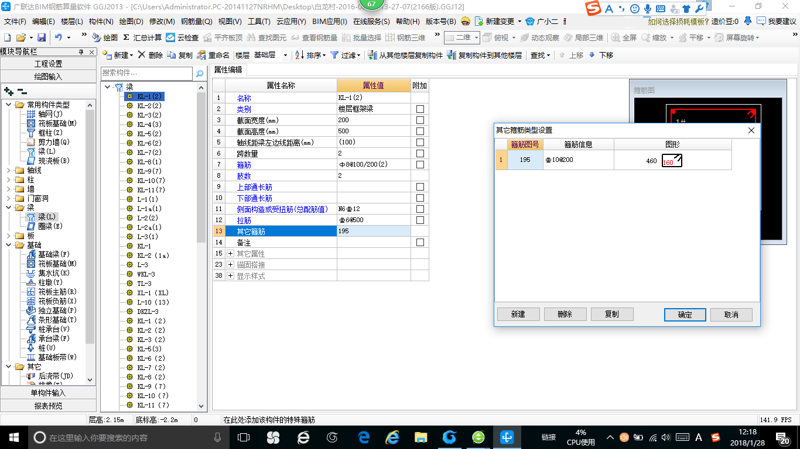Open 我要建议 feedback

(777, 21)
